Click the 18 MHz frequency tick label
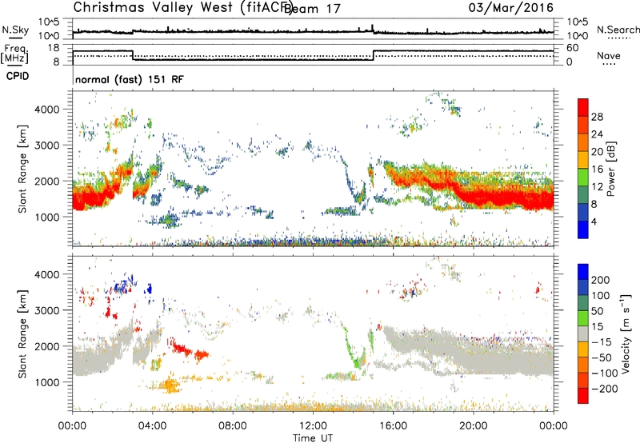The width and height of the screenshot is (640, 443). pyautogui.click(x=54, y=48)
